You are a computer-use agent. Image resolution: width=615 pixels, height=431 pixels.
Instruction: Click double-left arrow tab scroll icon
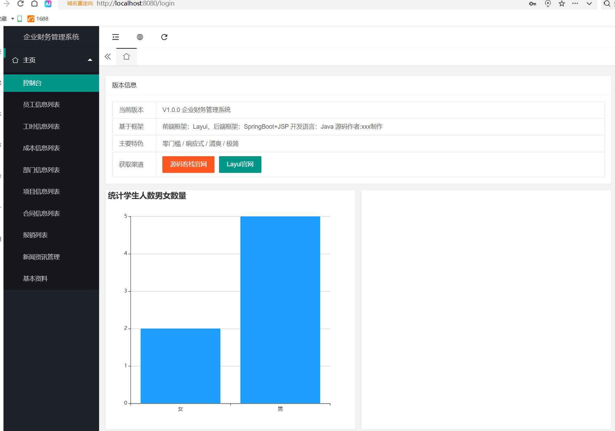click(108, 57)
